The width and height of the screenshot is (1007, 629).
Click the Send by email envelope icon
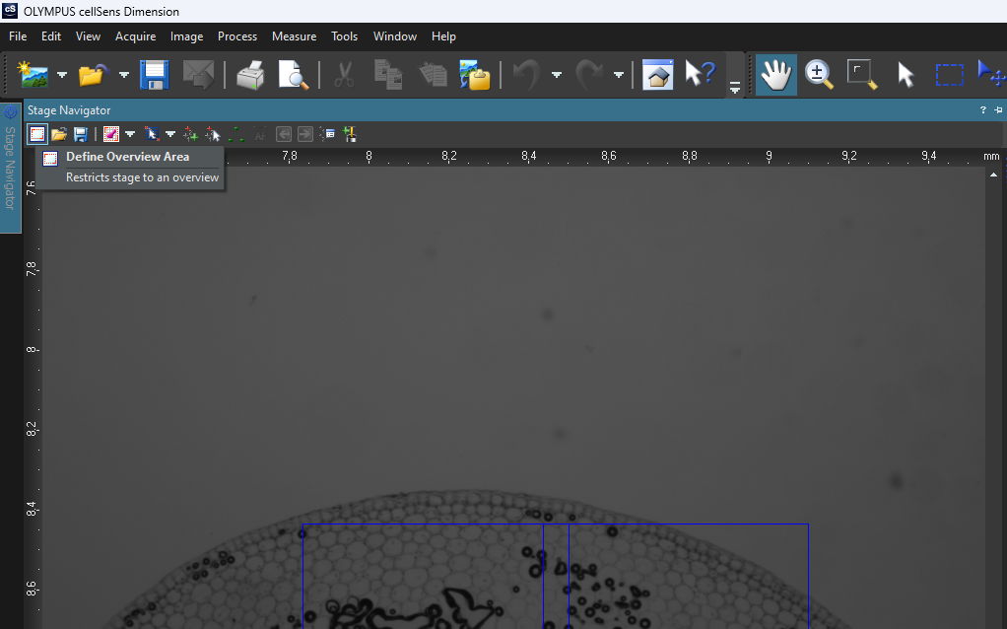[x=198, y=75]
